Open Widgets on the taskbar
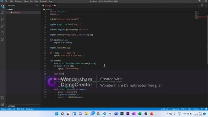 tap(74, 114)
